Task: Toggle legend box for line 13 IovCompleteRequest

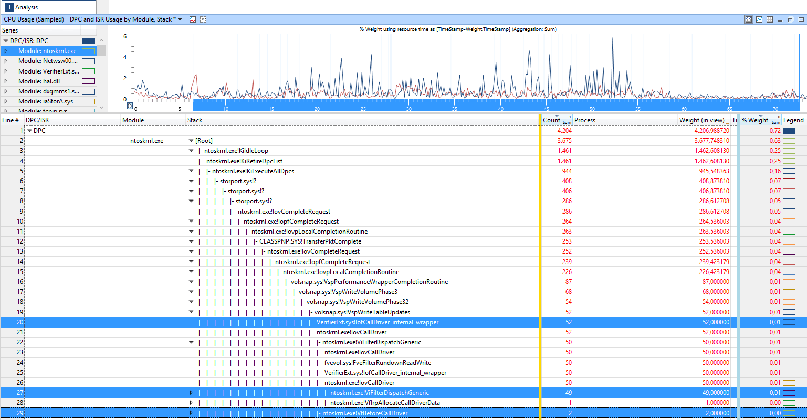Action: 789,251
